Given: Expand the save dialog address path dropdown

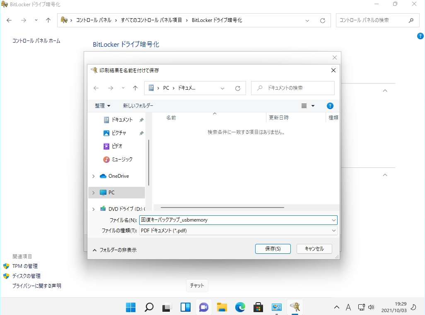Looking at the screenshot, I should (x=222, y=88).
